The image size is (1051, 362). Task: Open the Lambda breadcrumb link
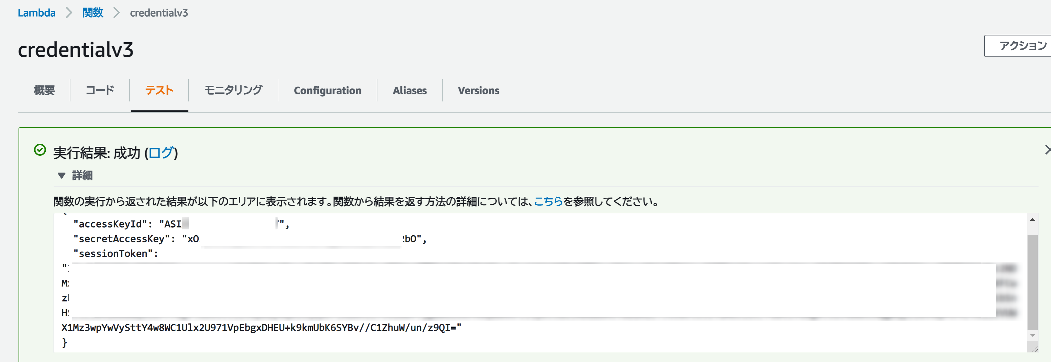click(36, 13)
